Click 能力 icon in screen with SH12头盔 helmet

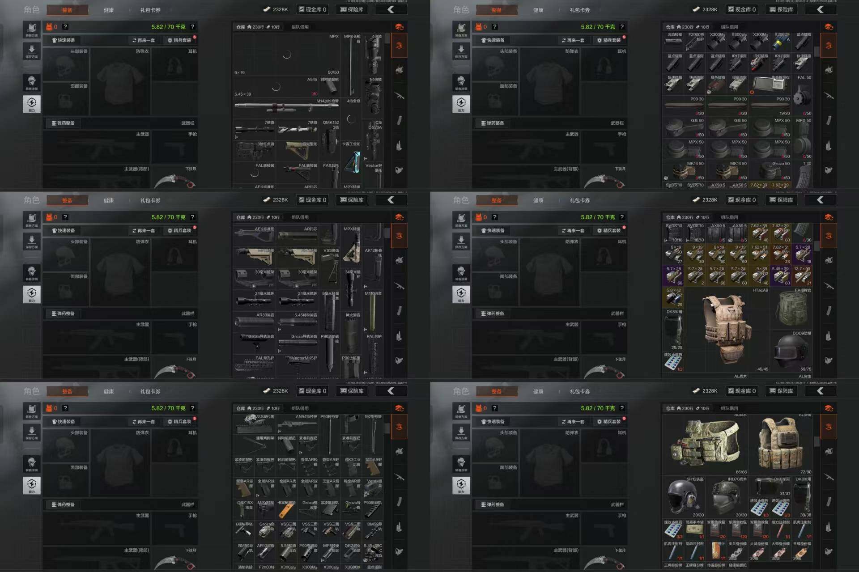click(461, 485)
